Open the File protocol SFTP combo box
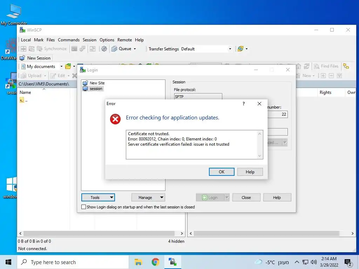Image resolution: width=359 pixels, height=269 pixels. (198, 96)
